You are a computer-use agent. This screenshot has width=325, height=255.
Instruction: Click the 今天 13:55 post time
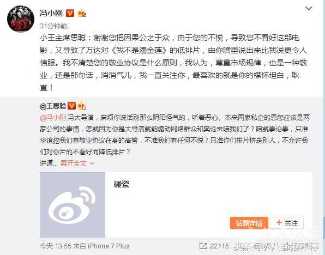pyautogui.click(x=56, y=246)
